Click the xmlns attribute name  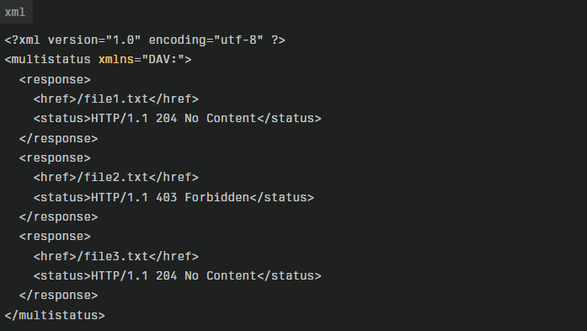tap(116, 60)
